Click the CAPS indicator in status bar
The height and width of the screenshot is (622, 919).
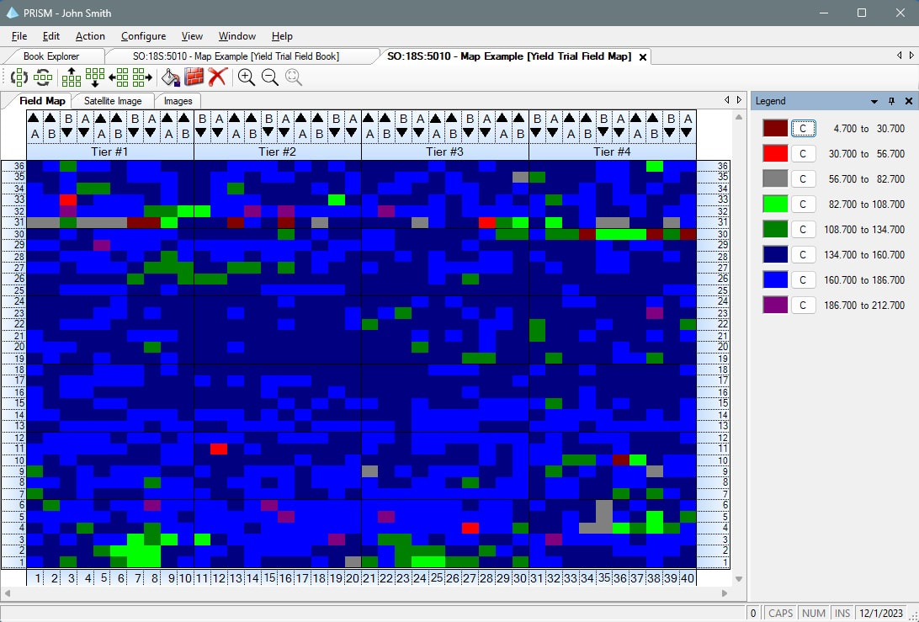[x=781, y=614]
